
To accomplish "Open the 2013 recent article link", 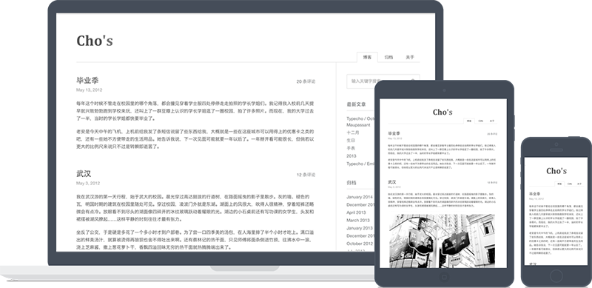I will click(x=351, y=156).
